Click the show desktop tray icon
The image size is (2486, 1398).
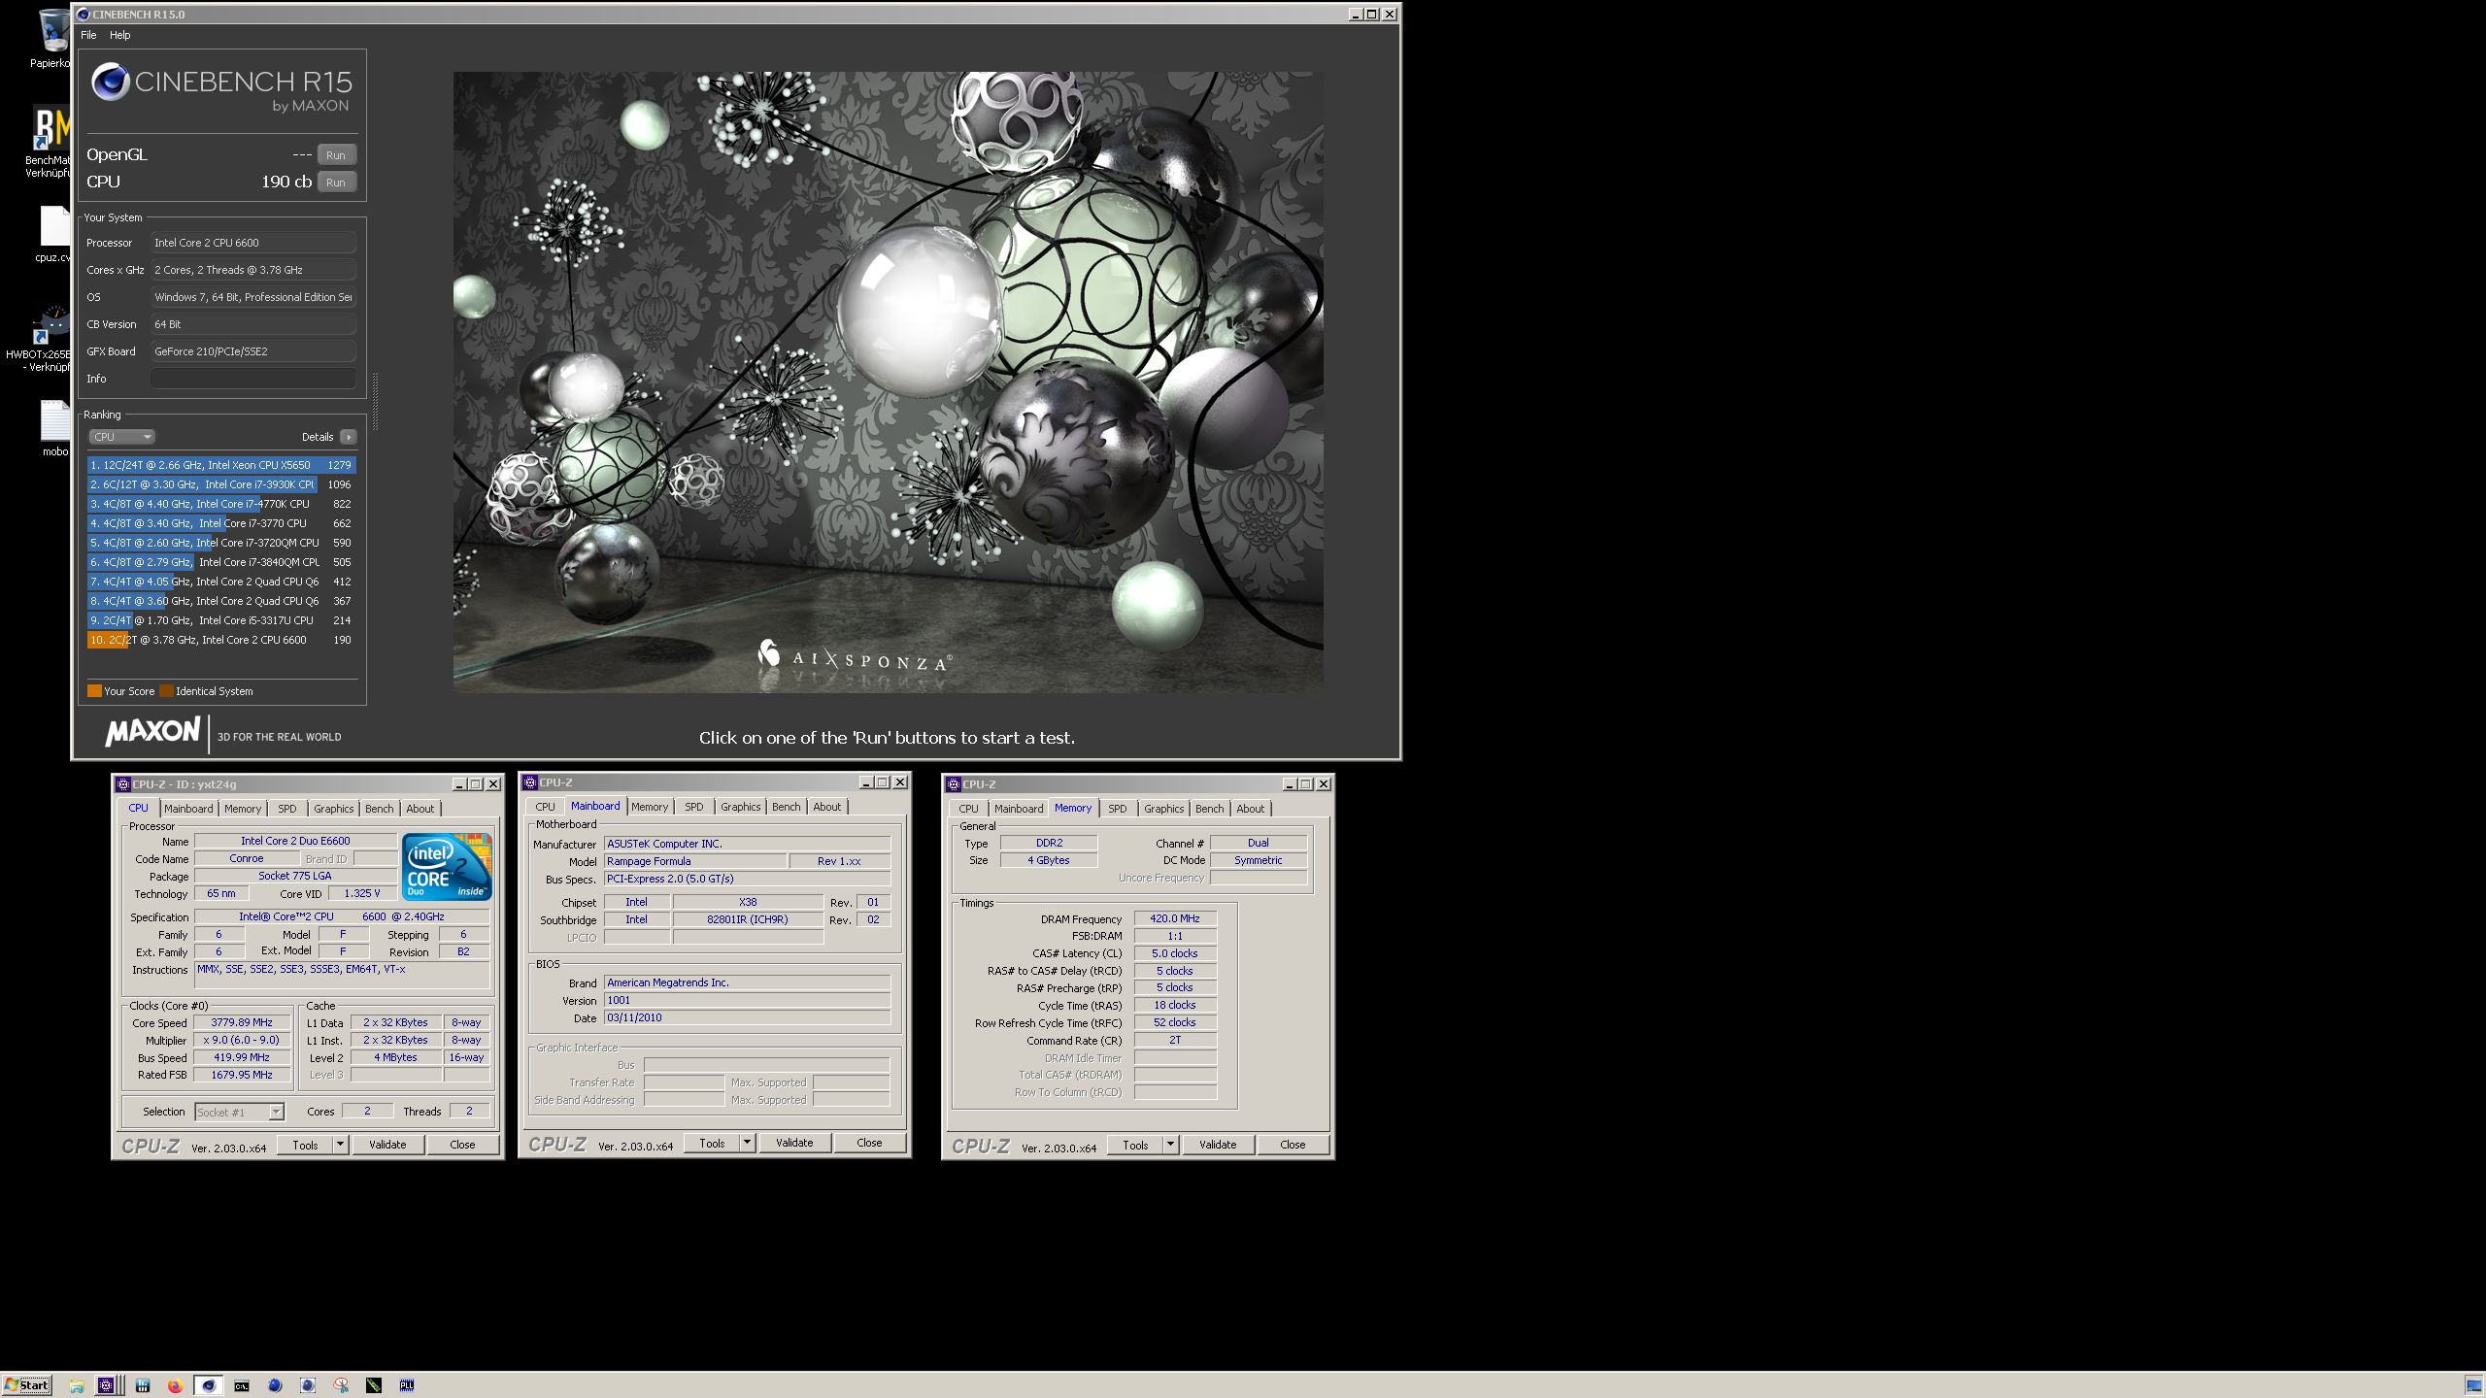pyautogui.click(x=2474, y=1385)
